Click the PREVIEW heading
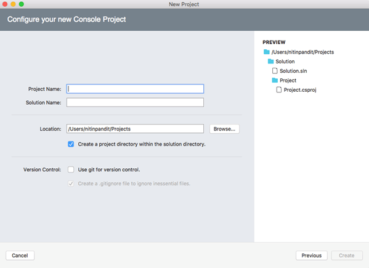 pos(274,43)
